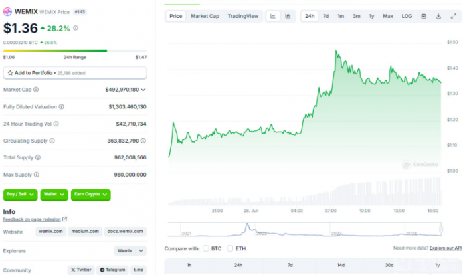Click the 14d column header
Viewport: 465px width, 275px height.
[x=341, y=265]
